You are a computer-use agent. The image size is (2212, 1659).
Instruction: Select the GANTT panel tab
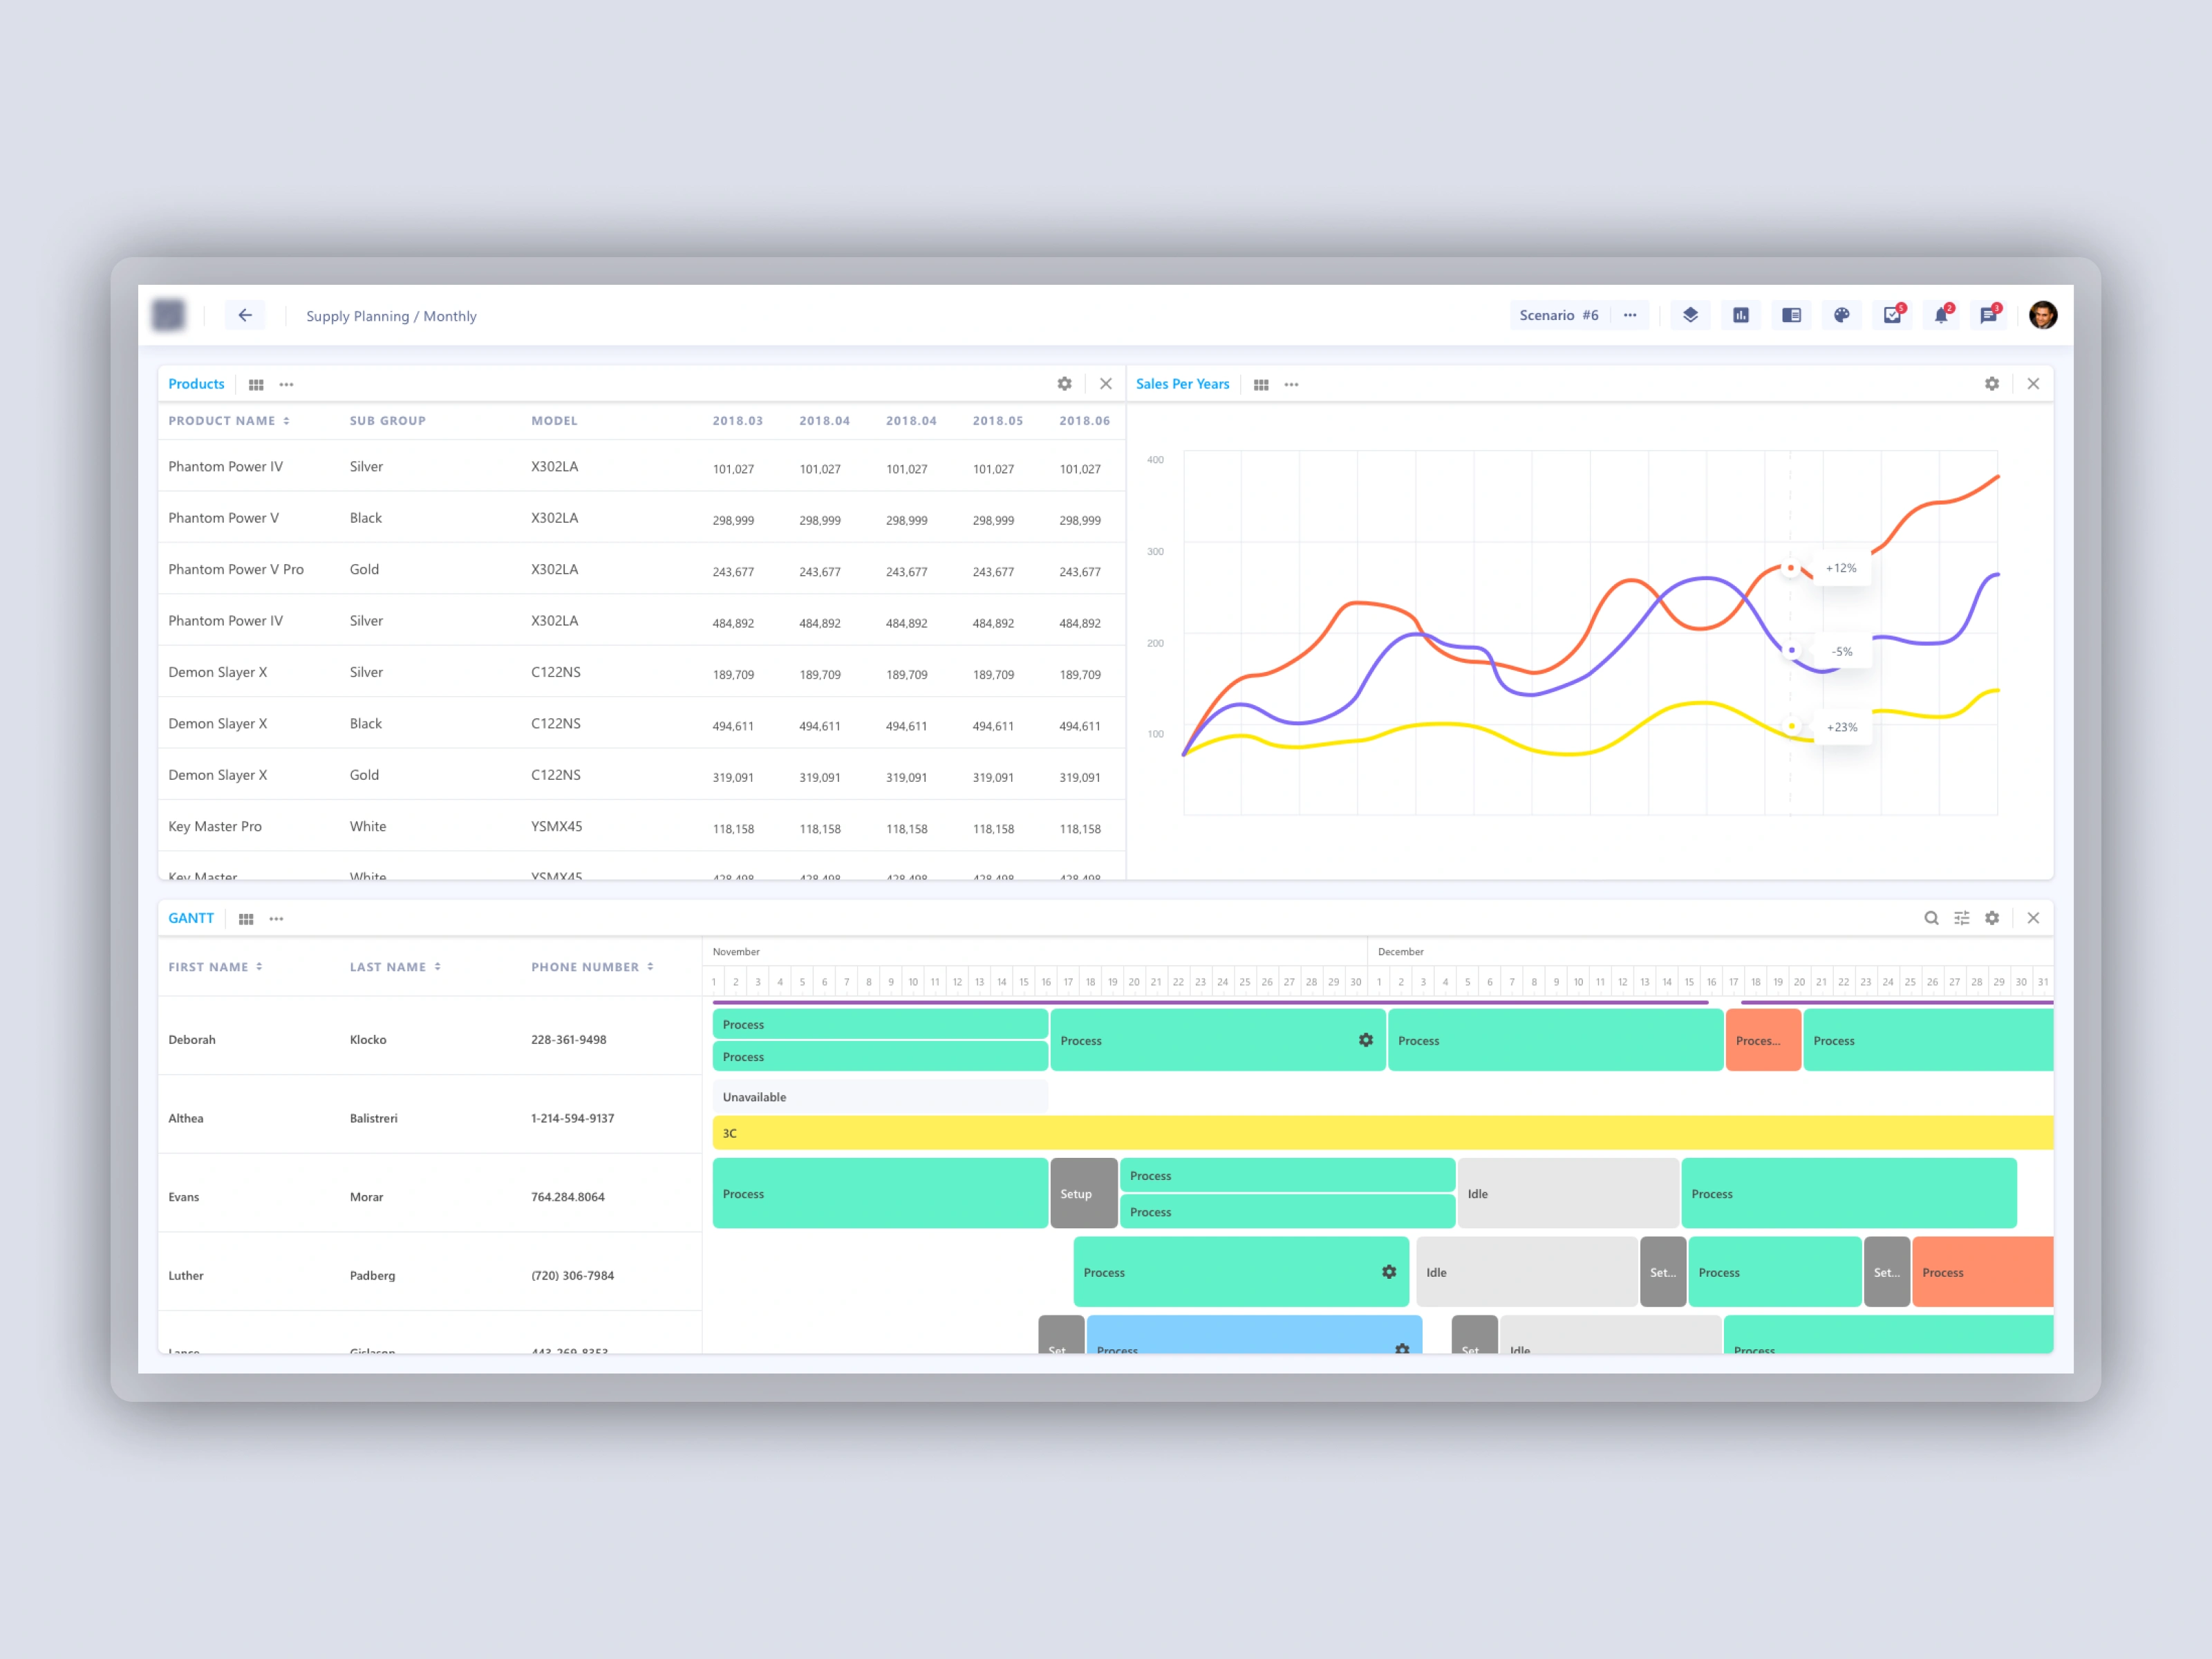pos(191,918)
